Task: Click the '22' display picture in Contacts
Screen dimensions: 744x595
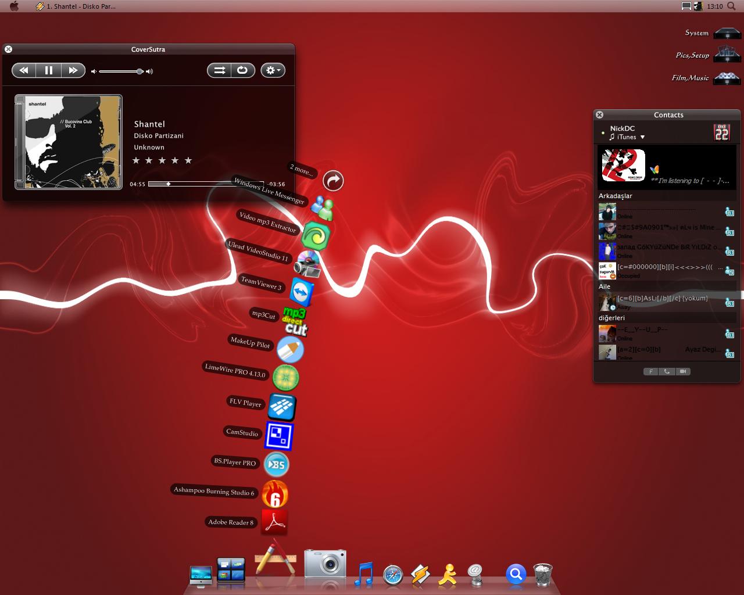Action: pyautogui.click(x=722, y=132)
